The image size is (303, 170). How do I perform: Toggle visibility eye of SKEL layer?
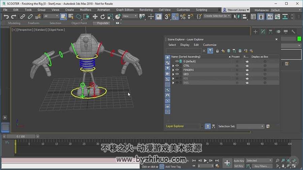pos(177,83)
